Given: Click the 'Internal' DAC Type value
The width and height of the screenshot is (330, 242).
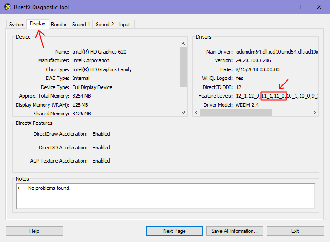Looking at the screenshot, I should coord(81,78).
